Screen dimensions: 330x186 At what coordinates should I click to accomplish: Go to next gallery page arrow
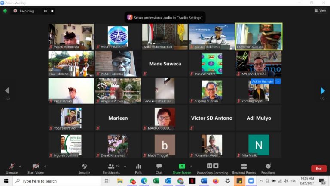322,91
